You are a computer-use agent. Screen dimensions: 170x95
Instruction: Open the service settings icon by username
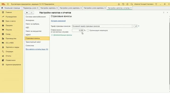[x=156, y=4]
